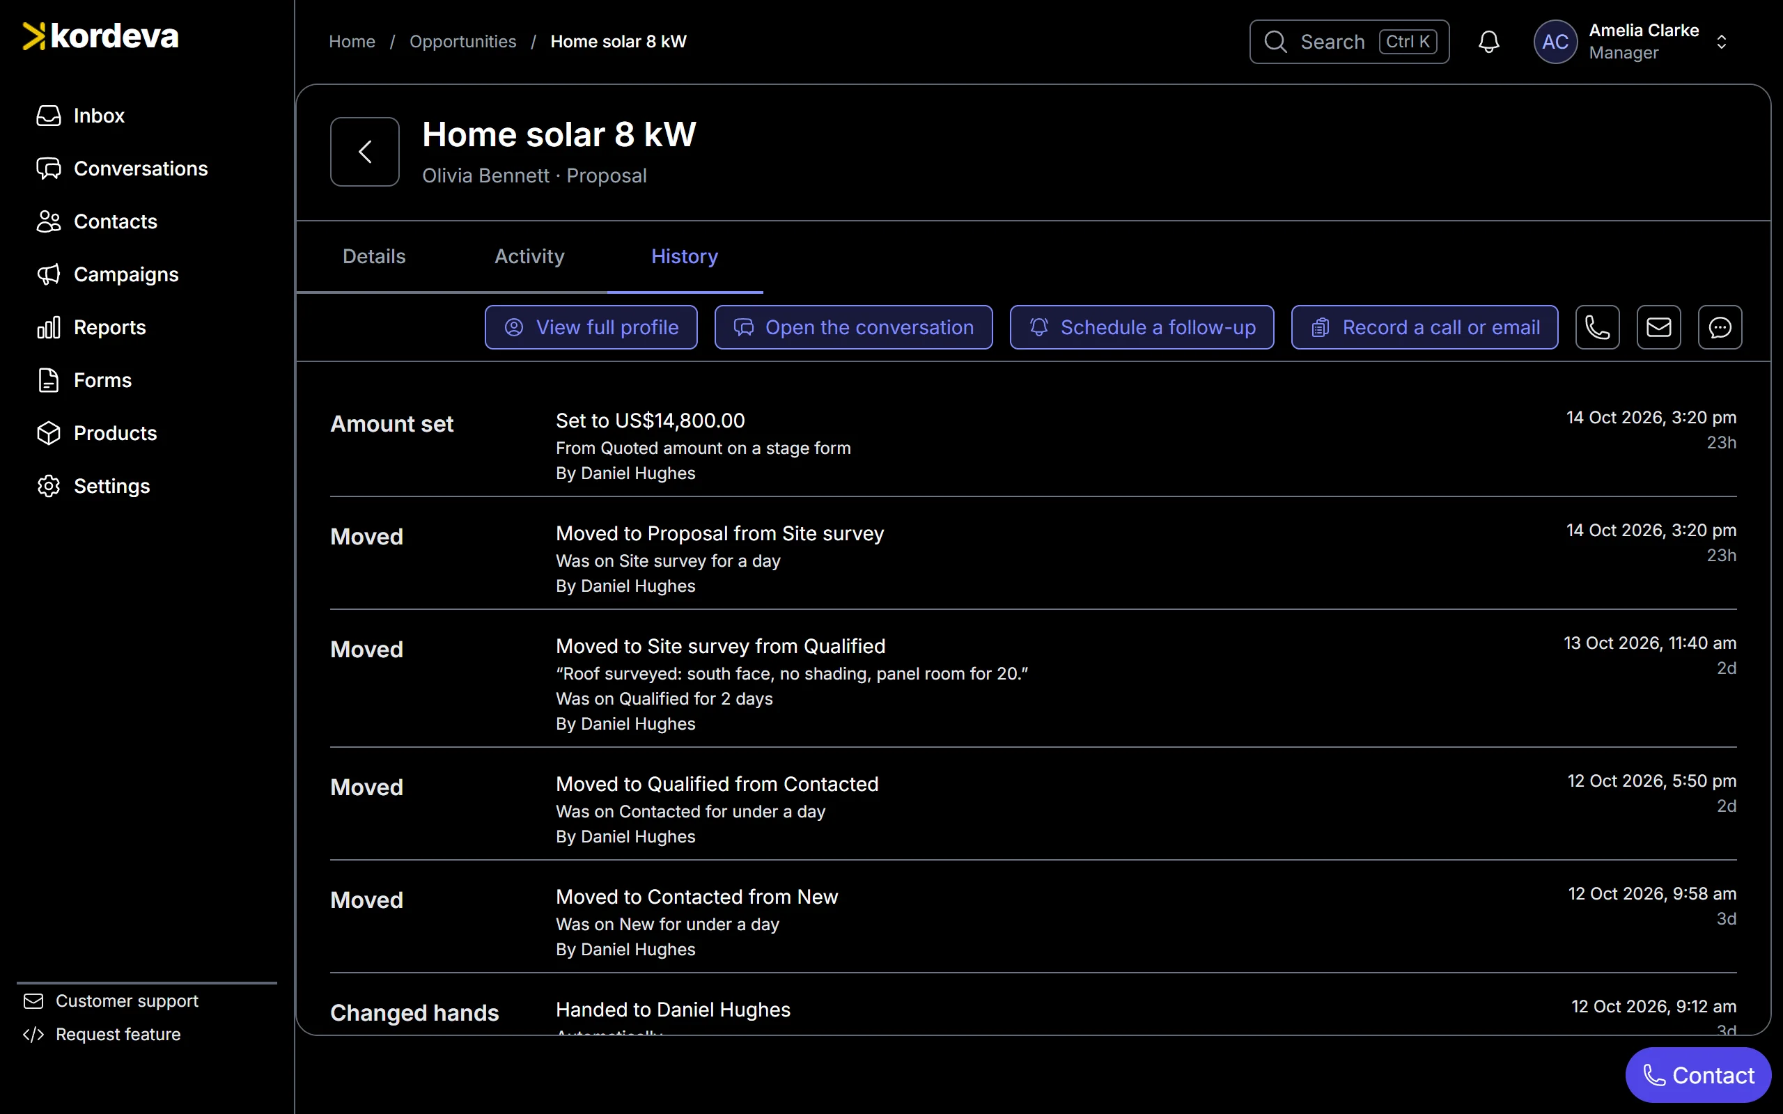The image size is (1783, 1114).
Task: Open Campaigns in the sidebar
Action: [x=107, y=275]
